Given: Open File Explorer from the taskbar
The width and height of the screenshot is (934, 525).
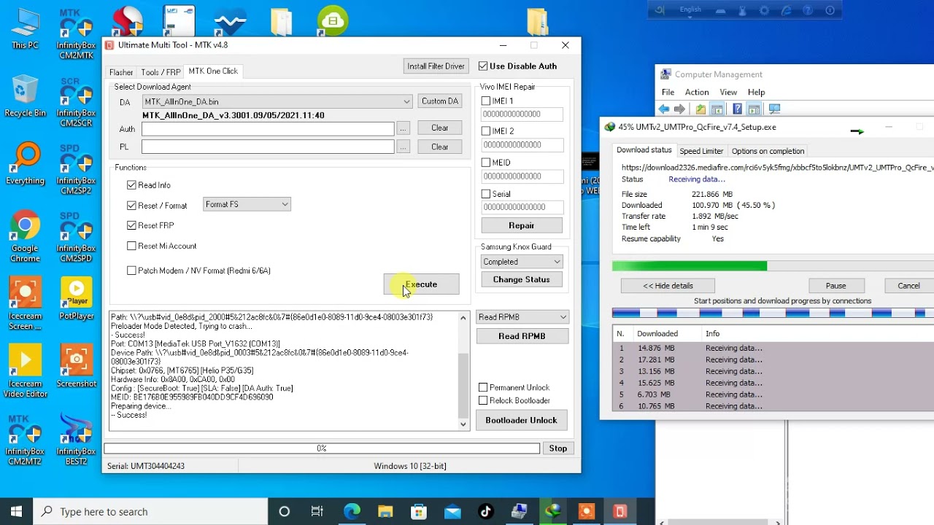Looking at the screenshot, I should (x=385, y=511).
